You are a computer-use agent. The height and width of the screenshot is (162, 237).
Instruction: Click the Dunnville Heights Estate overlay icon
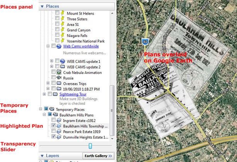(59, 137)
